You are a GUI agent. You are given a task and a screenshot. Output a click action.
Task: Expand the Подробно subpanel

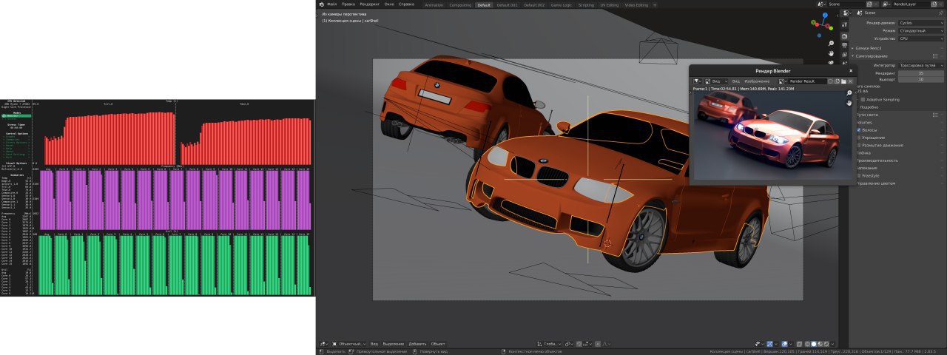tap(868, 106)
